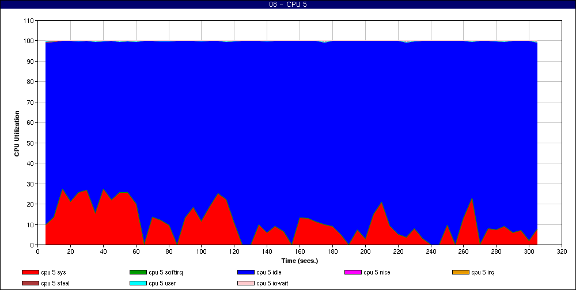Click the 'CPU Utilization' axis label
Image resolution: width=576 pixels, height=290 pixels.
click(x=17, y=133)
